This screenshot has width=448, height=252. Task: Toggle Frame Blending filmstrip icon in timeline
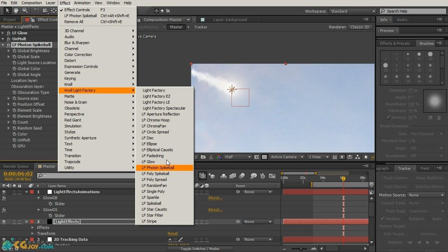233,176
